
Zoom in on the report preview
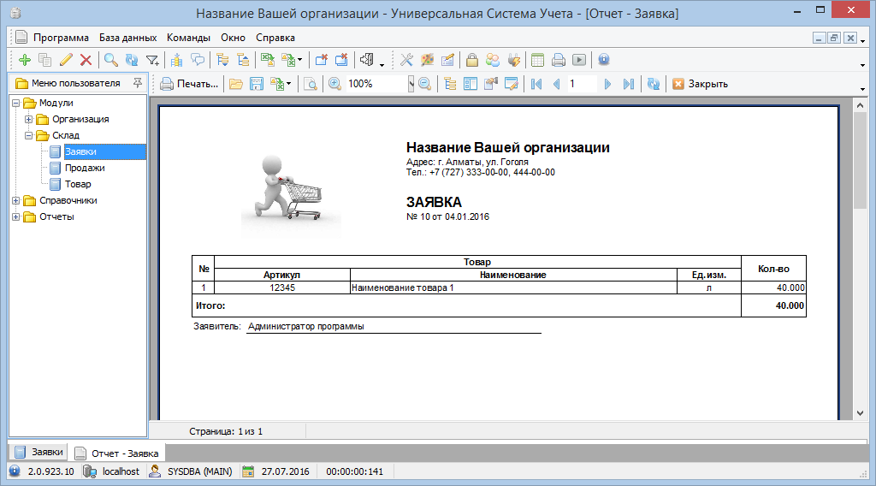point(334,84)
